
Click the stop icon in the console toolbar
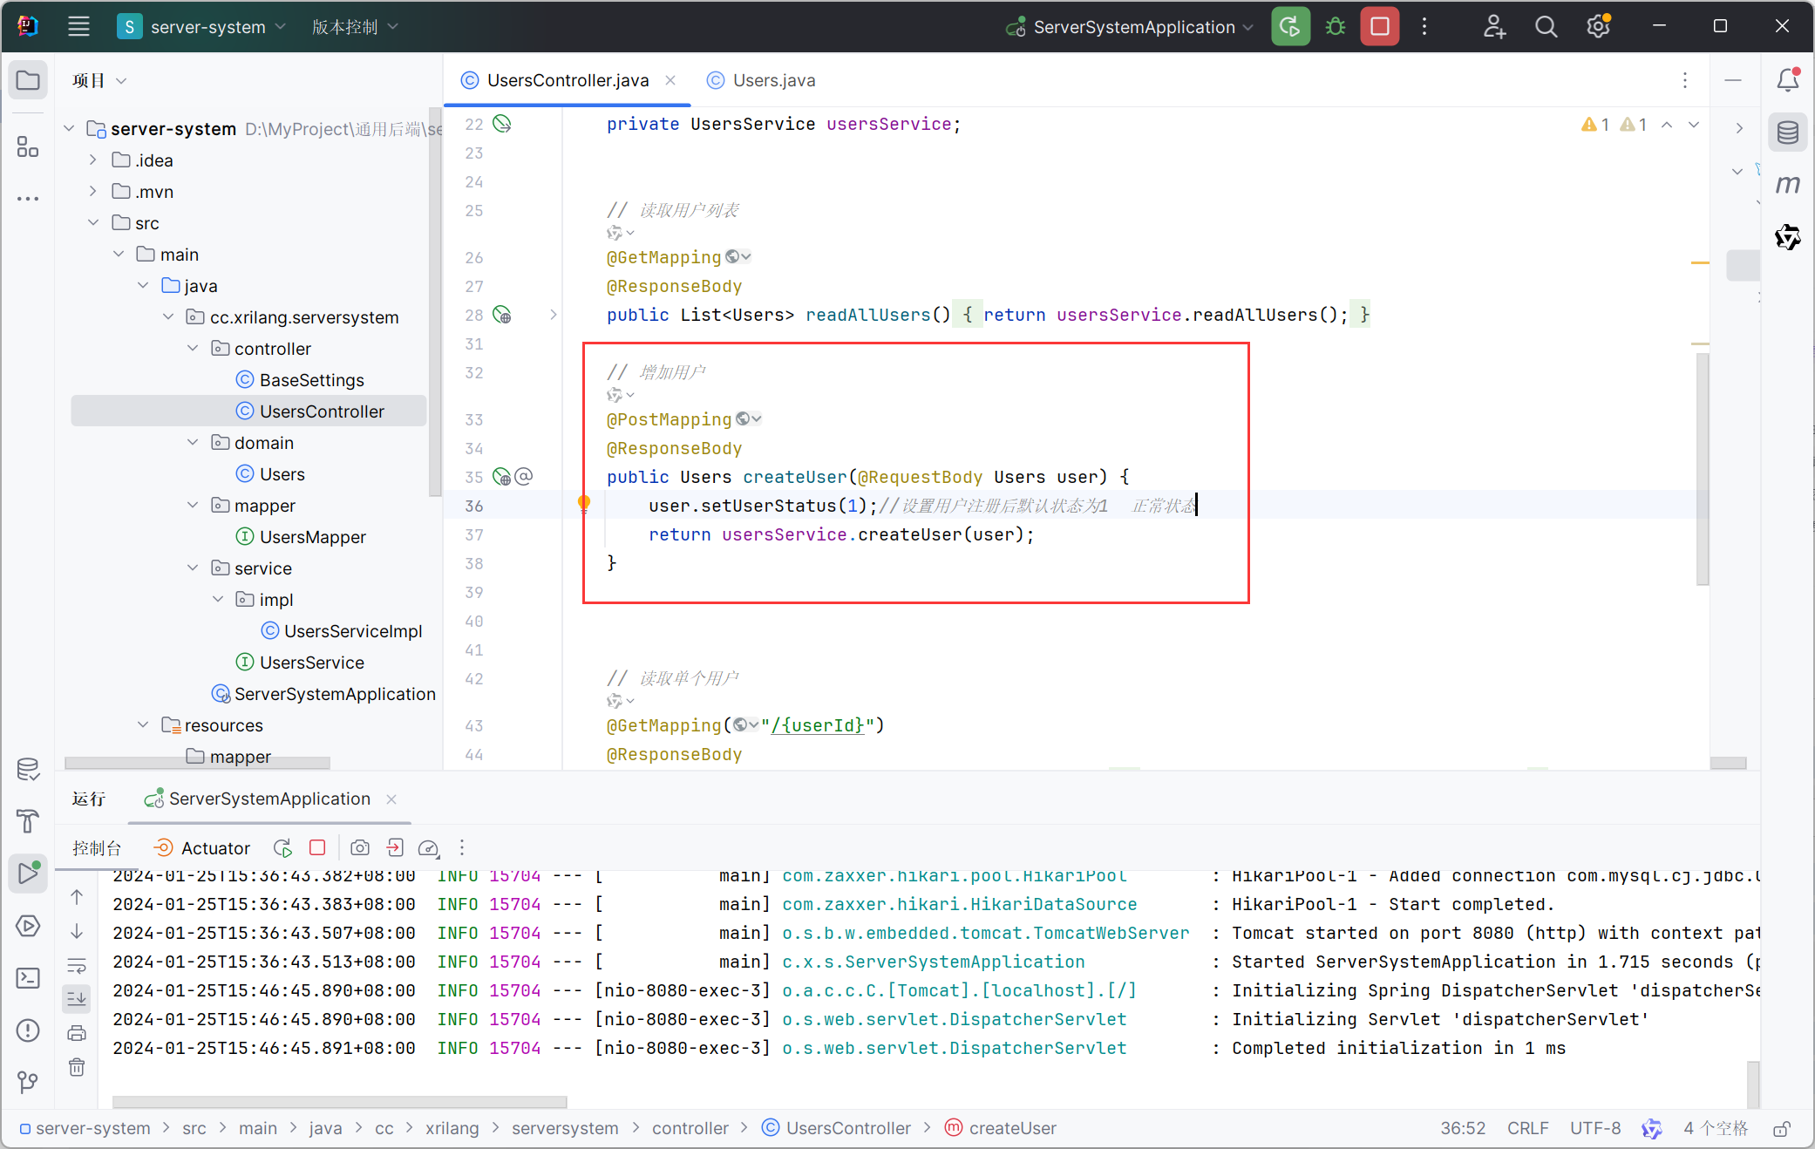[x=317, y=847]
